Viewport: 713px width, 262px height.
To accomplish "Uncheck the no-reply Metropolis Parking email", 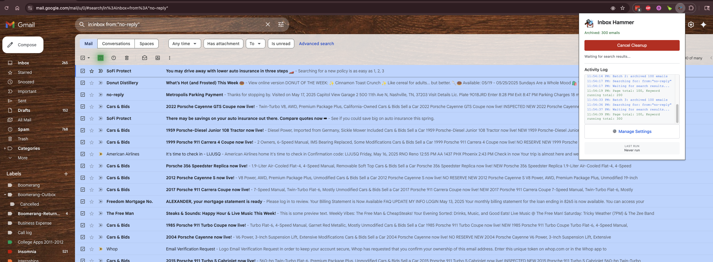I will [83, 95].
